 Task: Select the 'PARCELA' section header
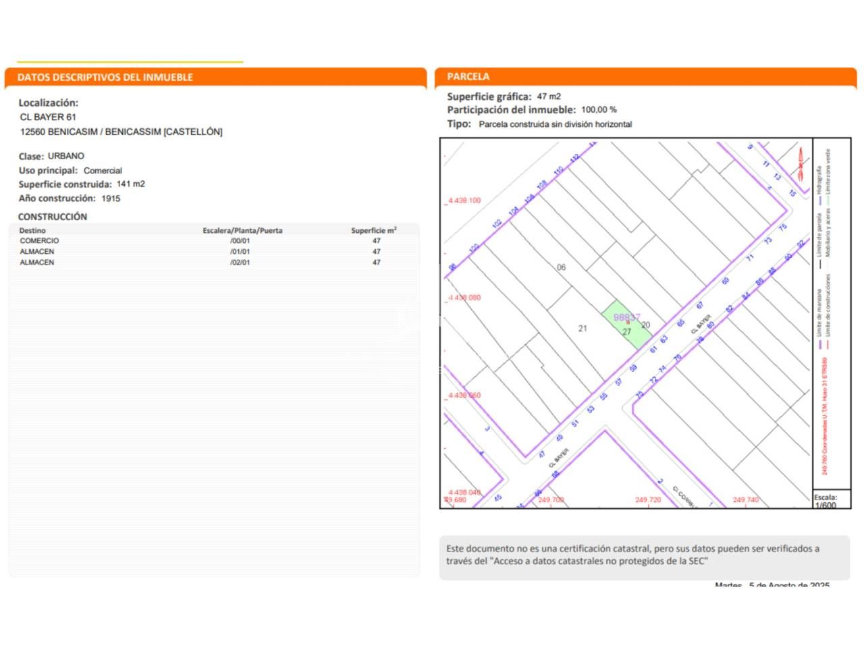(x=468, y=77)
